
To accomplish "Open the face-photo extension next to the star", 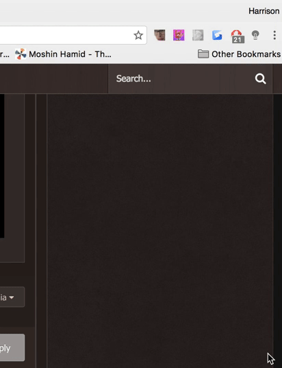I will pyautogui.click(x=159, y=35).
